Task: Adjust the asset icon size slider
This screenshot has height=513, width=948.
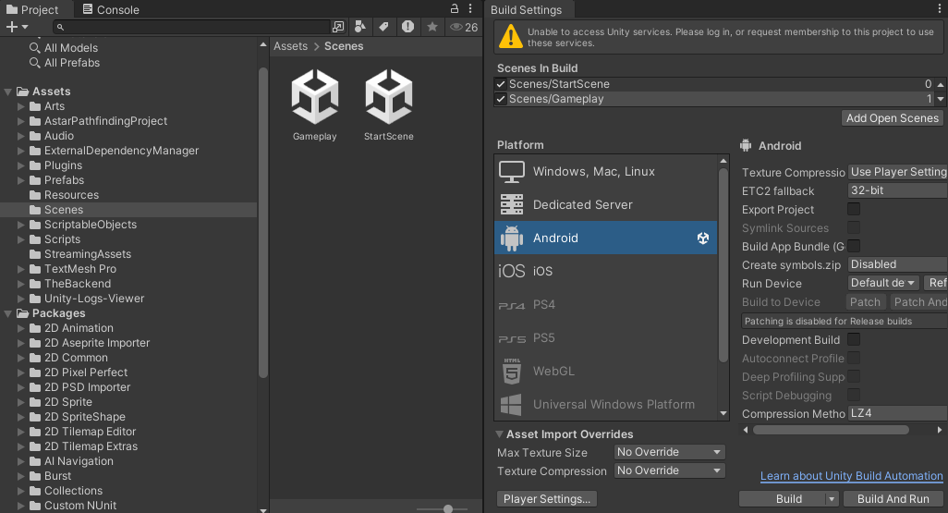Action: (448, 508)
